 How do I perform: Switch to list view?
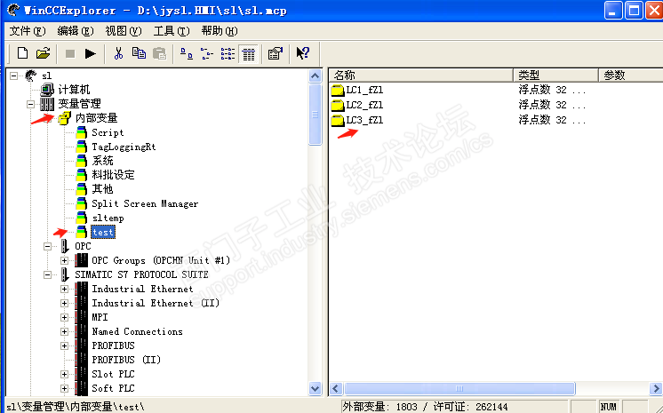228,53
